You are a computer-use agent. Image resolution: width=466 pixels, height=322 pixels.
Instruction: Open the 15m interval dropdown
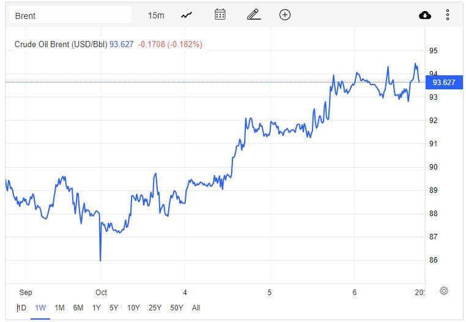pyautogui.click(x=156, y=15)
